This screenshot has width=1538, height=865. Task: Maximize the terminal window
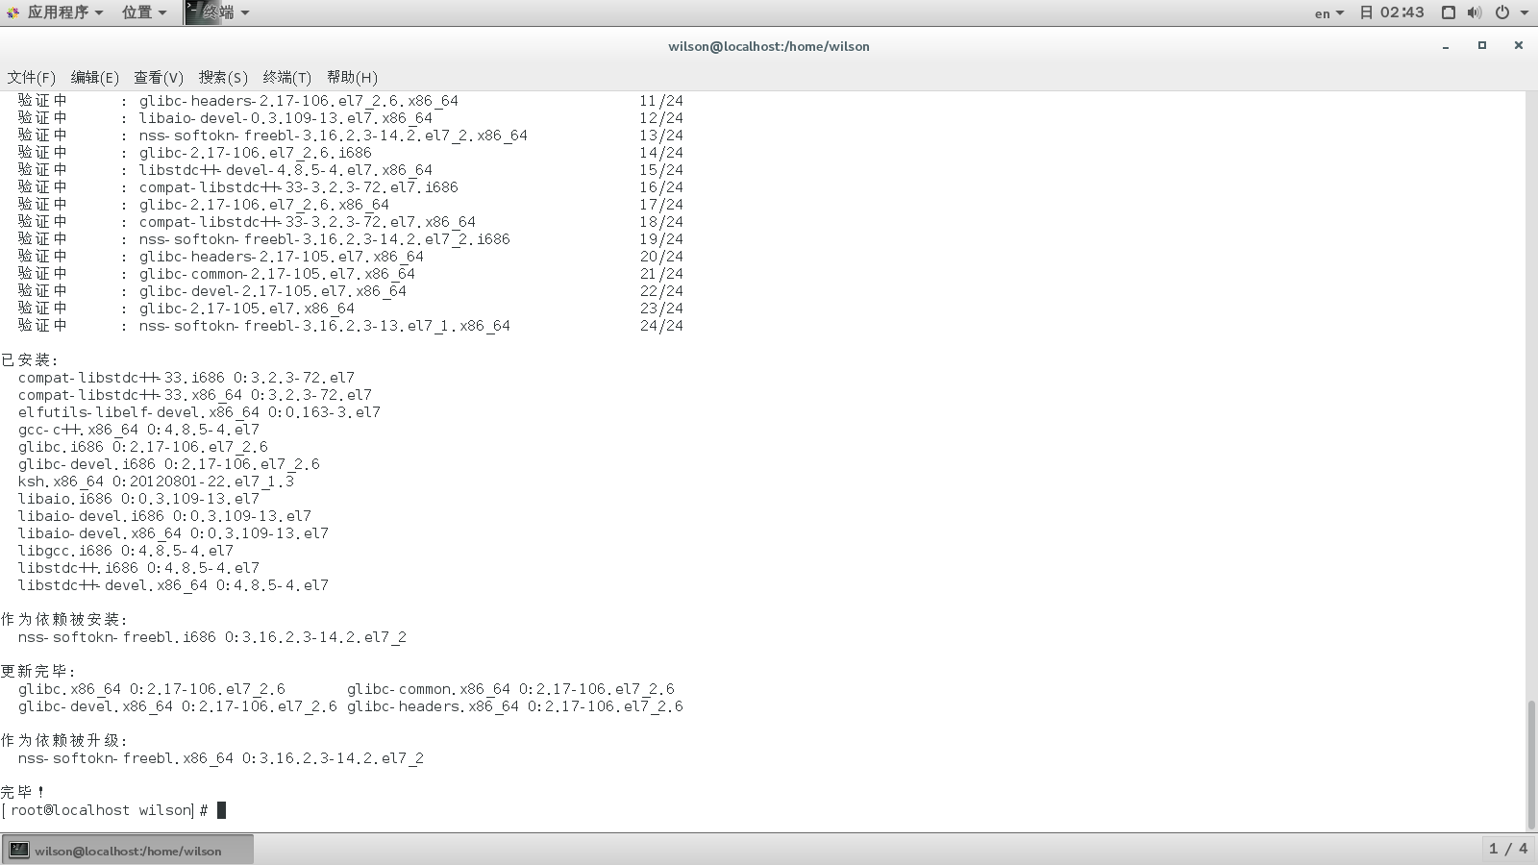click(x=1482, y=45)
